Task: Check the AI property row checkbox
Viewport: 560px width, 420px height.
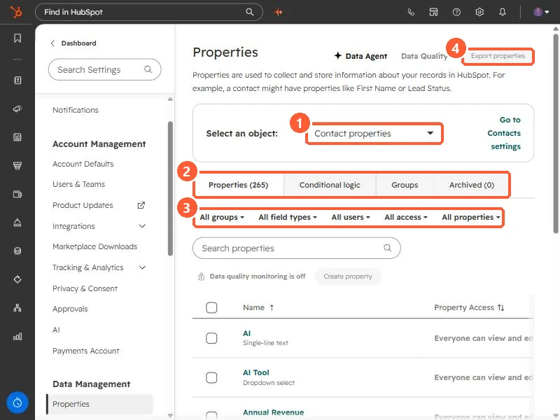Action: (211, 338)
